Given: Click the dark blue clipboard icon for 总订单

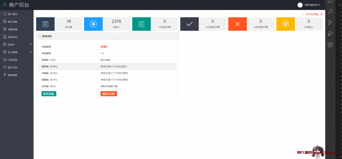Looking at the screenshot, I should (x=45, y=24).
